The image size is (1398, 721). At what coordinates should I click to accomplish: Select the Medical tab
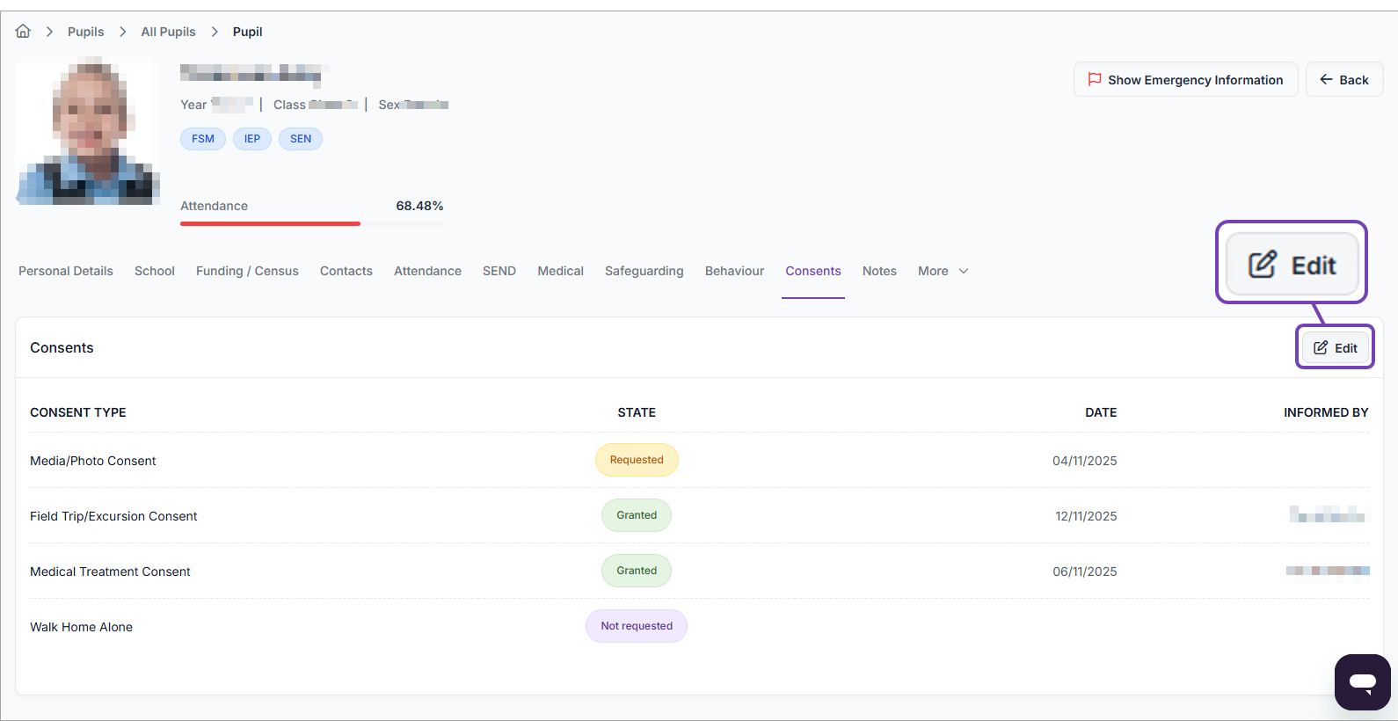click(x=560, y=272)
